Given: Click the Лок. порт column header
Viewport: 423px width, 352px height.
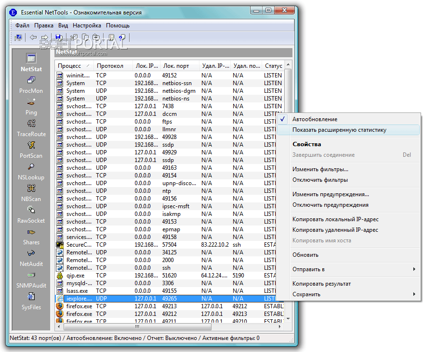Looking at the screenshot, I should [180, 66].
